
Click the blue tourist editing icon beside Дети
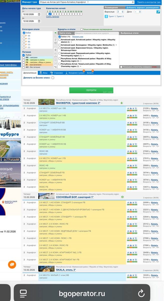point(158,12)
